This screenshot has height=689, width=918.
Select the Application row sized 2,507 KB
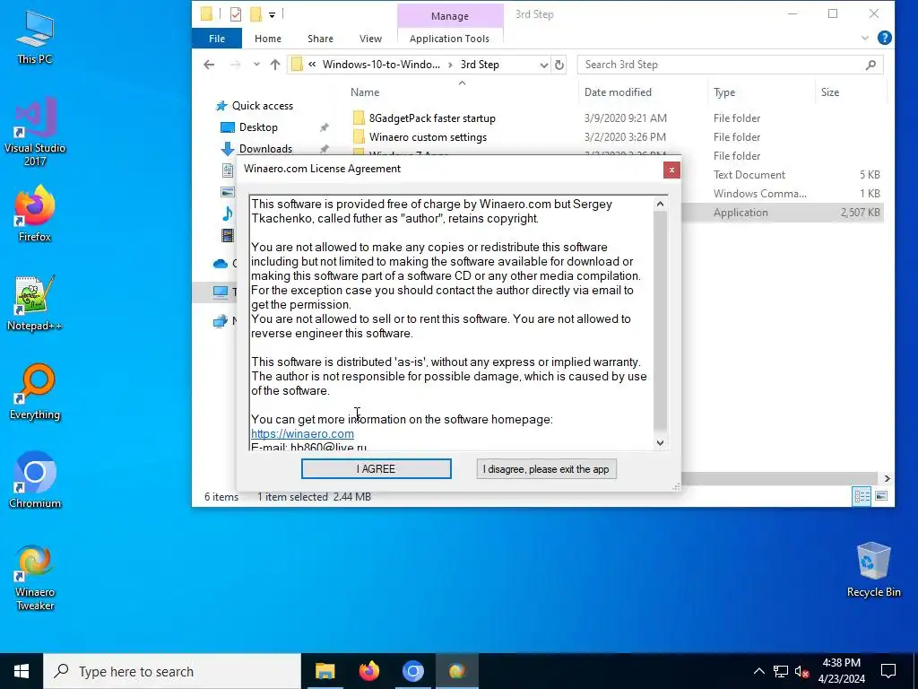point(783,212)
